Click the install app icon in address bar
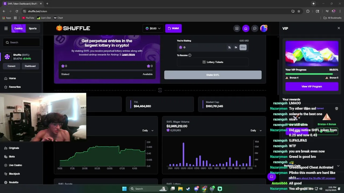This screenshot has height=193, width=344. pos(293,11)
